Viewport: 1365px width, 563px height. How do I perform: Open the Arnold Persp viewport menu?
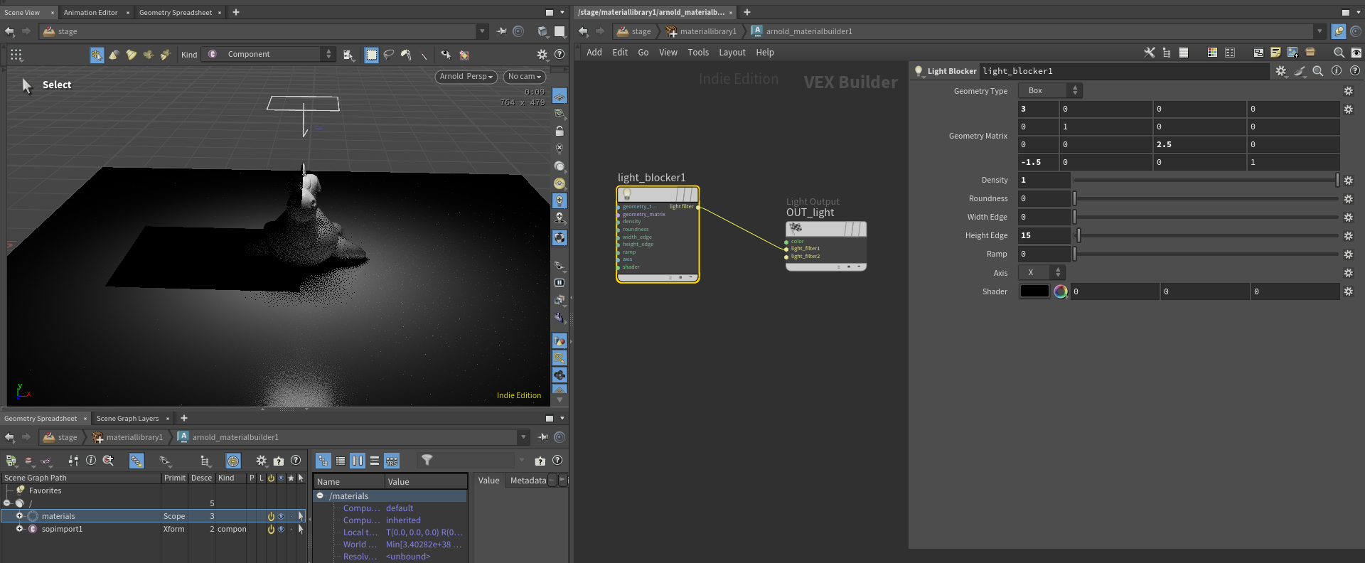click(466, 77)
